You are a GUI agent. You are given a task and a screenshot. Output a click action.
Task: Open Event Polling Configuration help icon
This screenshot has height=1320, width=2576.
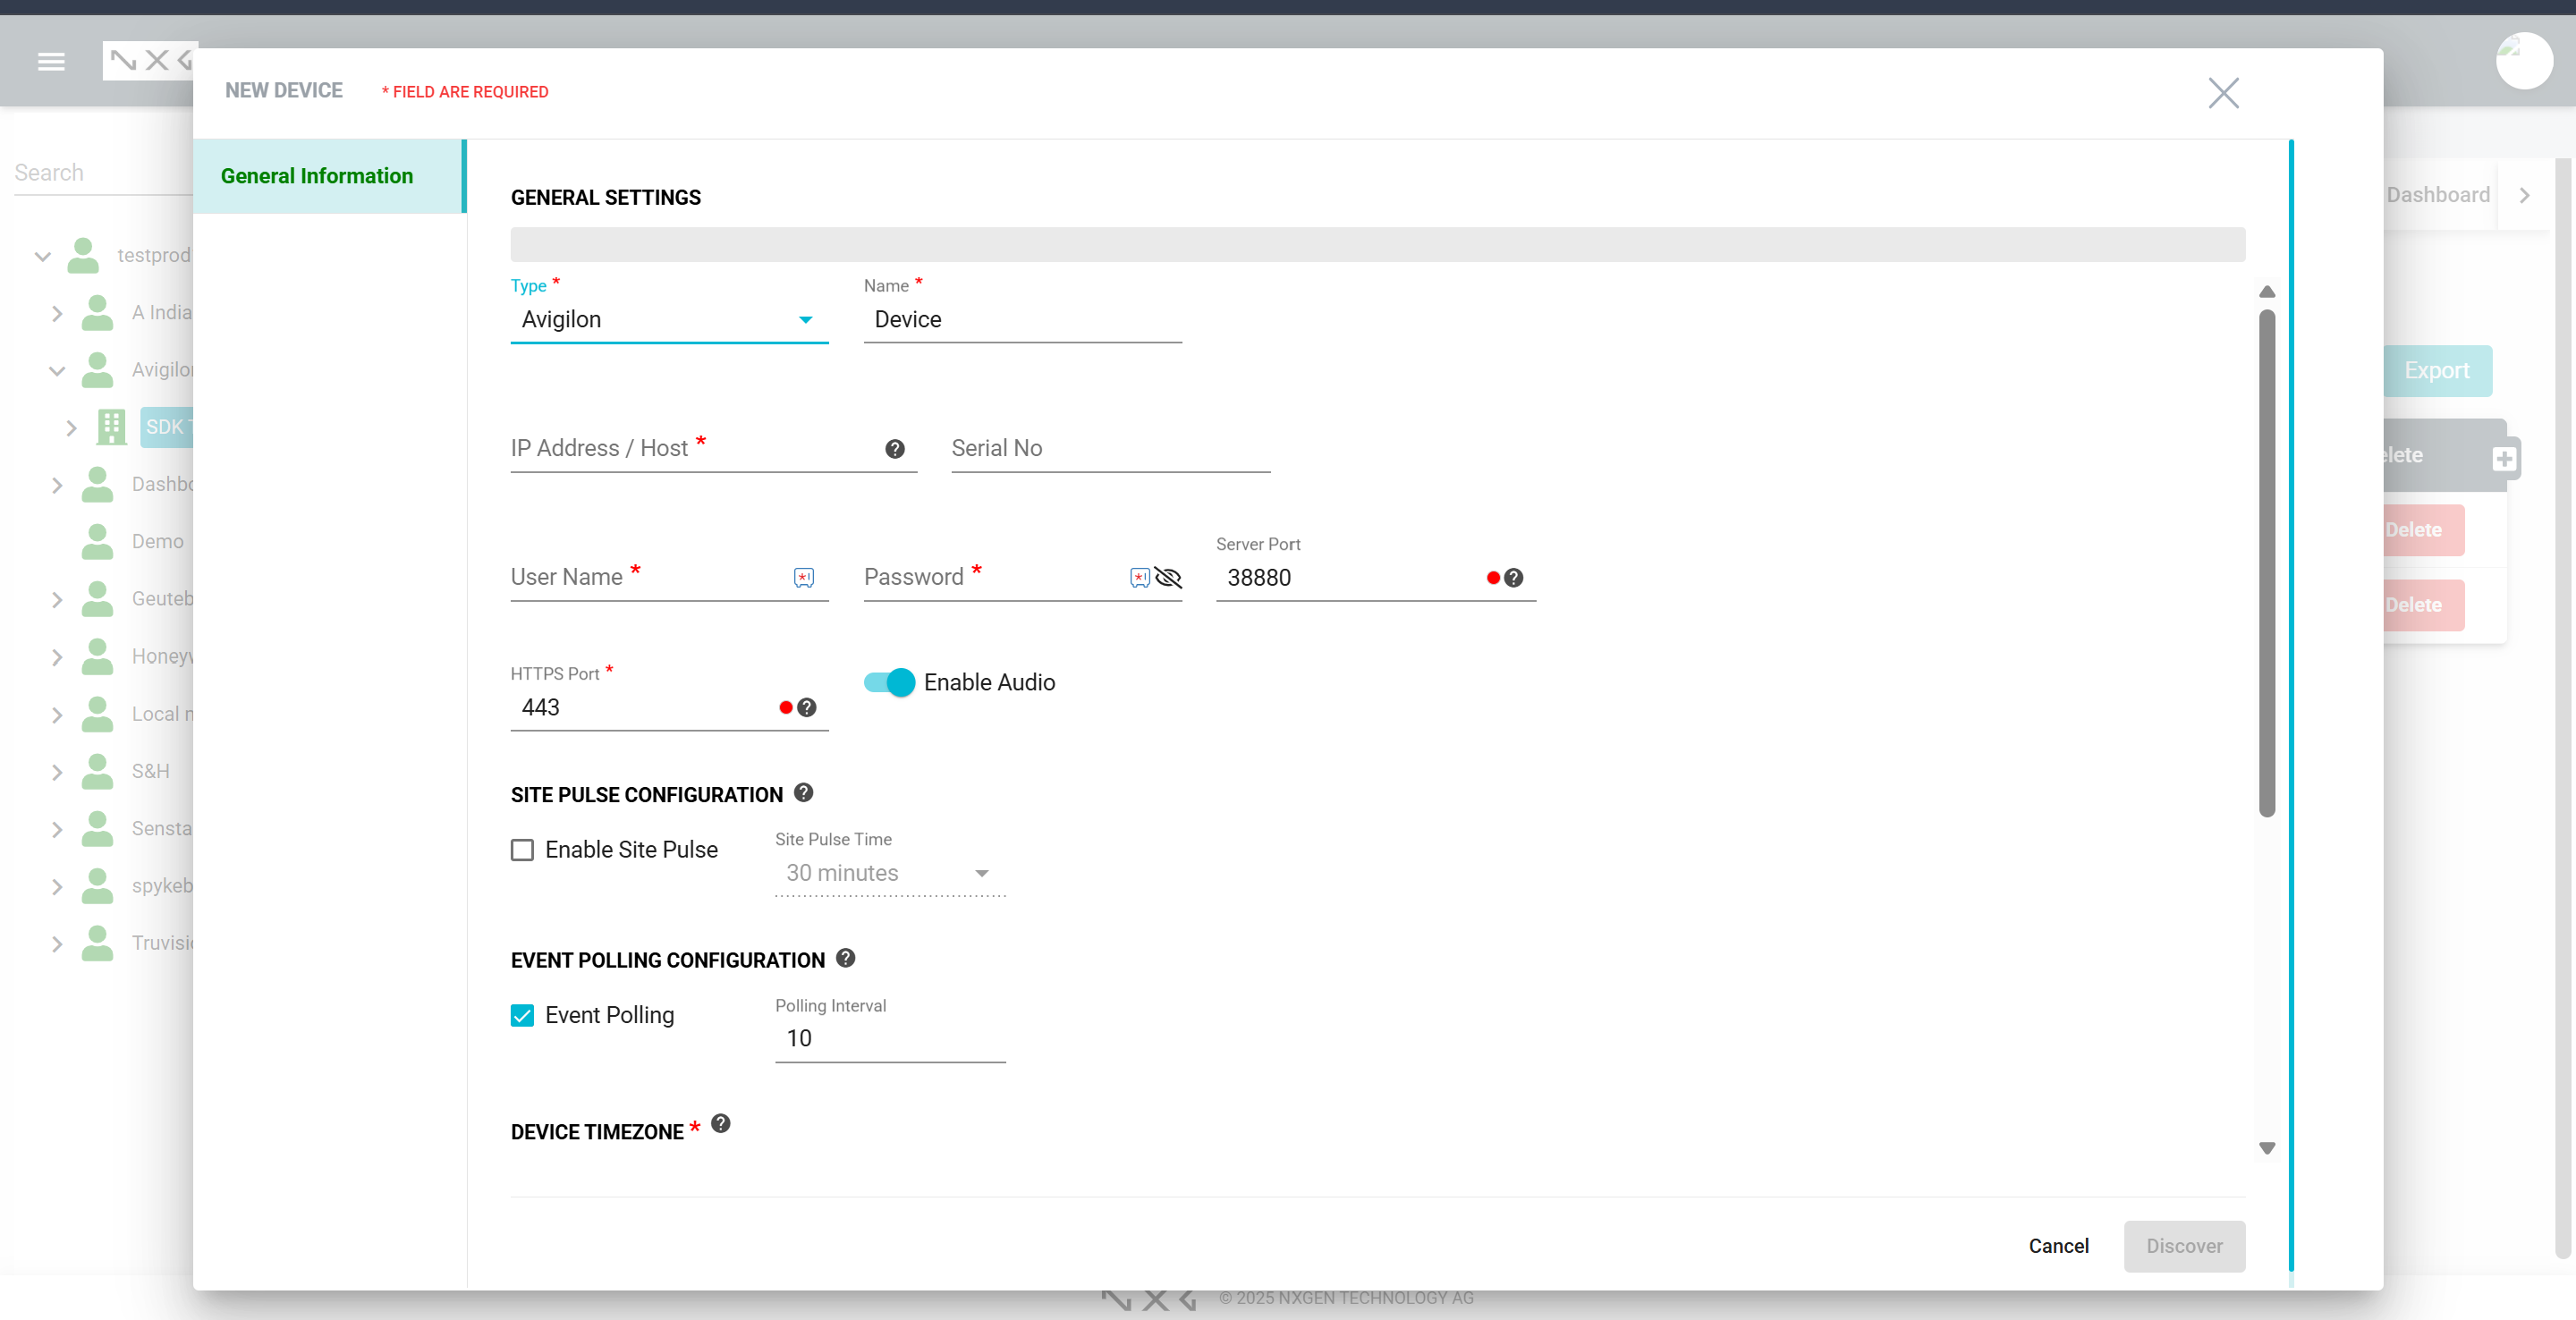click(x=845, y=958)
